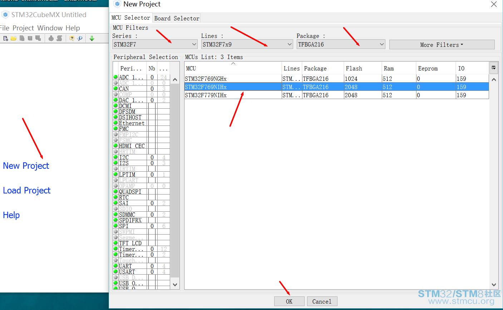Open the Window menu
Image resolution: width=503 pixels, height=310 pixels.
point(50,28)
